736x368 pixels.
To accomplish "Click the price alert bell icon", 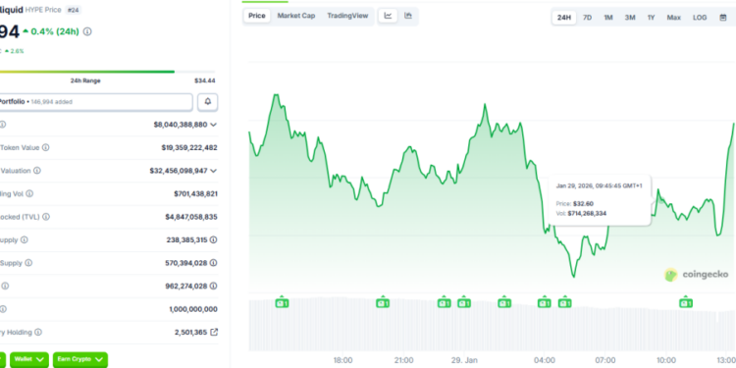I will (x=207, y=102).
